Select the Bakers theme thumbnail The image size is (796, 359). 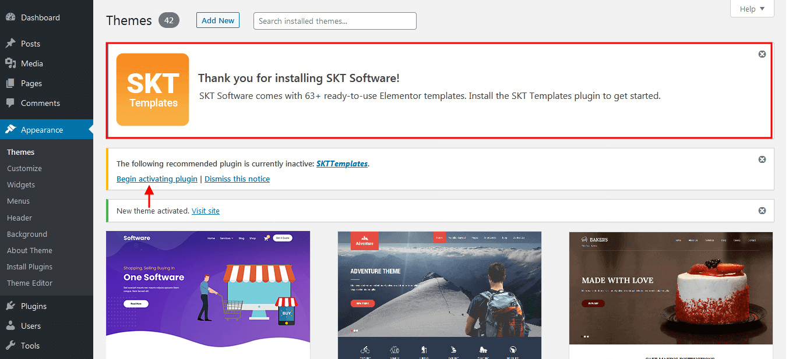coord(671,295)
